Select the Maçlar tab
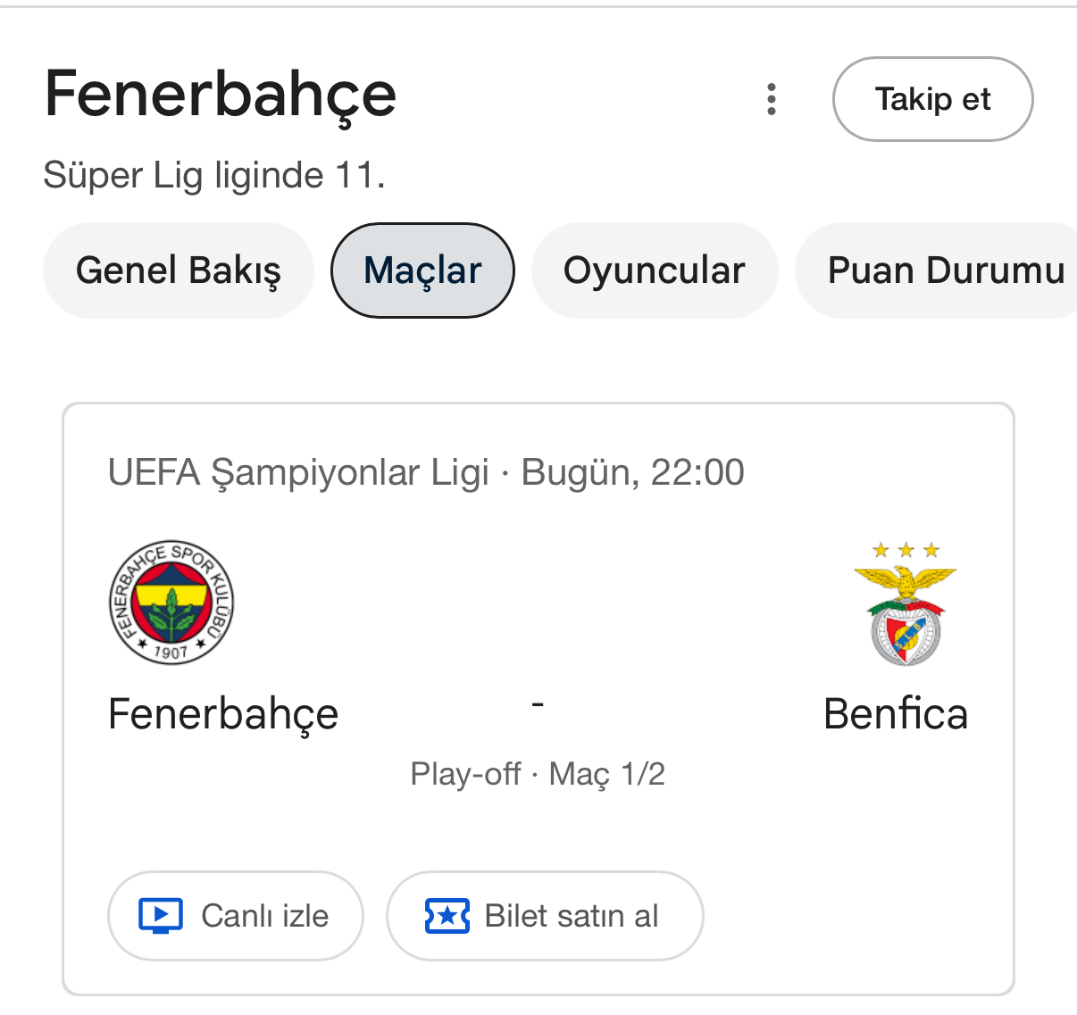Viewport: 1077px width, 1015px height. [x=422, y=270]
